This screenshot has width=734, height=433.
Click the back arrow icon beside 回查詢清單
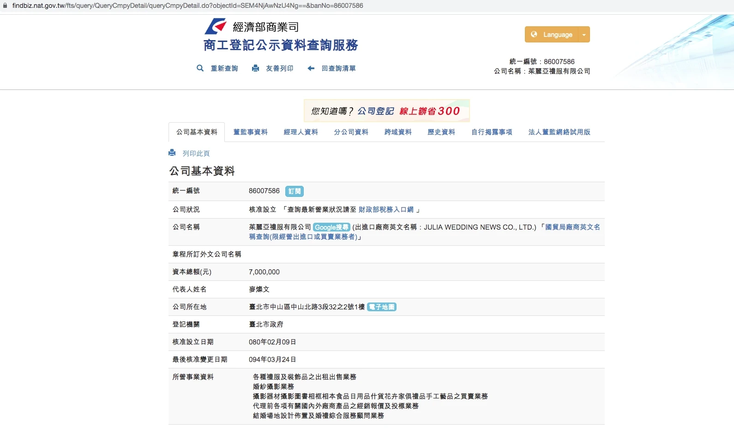coord(311,68)
